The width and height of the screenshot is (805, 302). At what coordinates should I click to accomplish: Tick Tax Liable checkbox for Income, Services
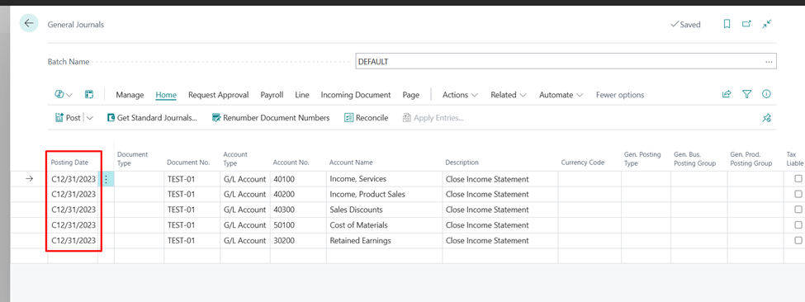tap(798, 179)
